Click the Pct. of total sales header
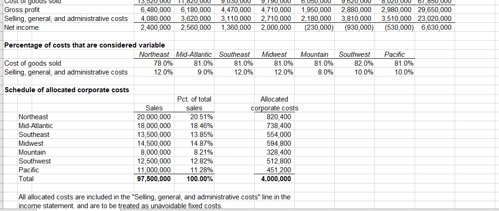499x211 pixels. tap(194, 103)
